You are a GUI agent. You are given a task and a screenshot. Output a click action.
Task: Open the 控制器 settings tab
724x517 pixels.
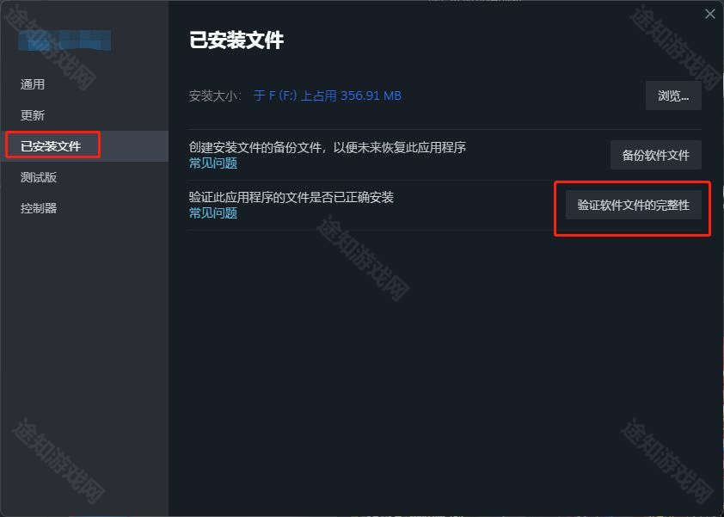click(x=39, y=208)
